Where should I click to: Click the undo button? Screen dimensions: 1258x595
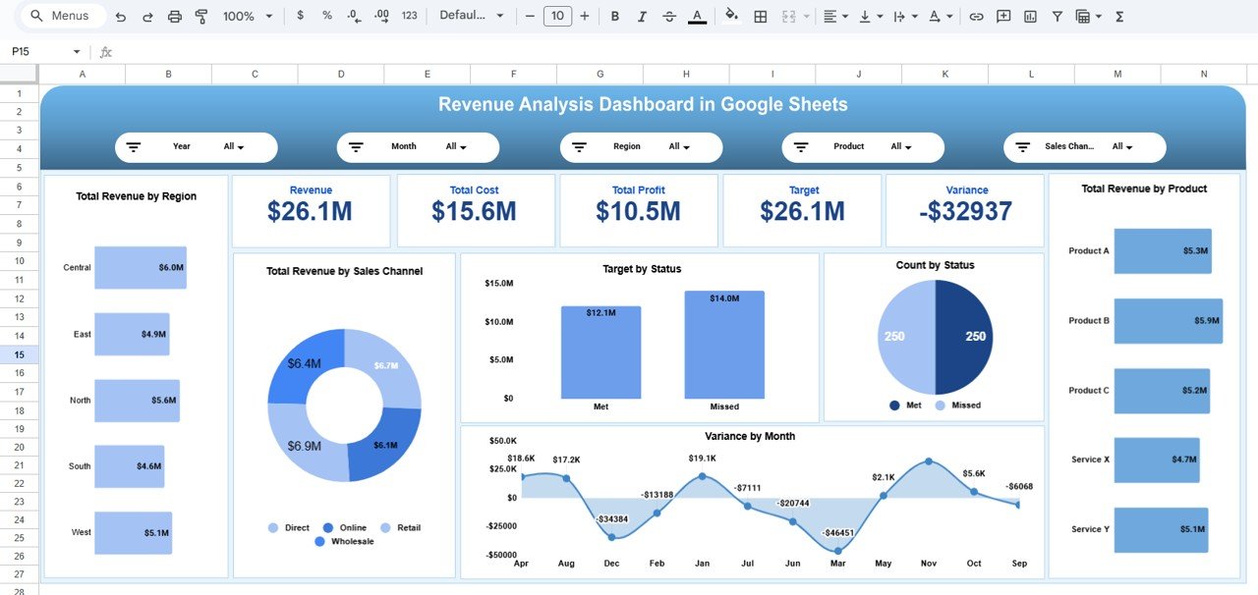click(118, 16)
